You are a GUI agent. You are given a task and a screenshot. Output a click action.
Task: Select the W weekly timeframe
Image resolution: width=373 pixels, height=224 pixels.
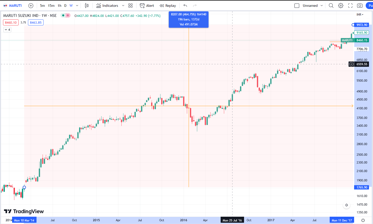71,6
